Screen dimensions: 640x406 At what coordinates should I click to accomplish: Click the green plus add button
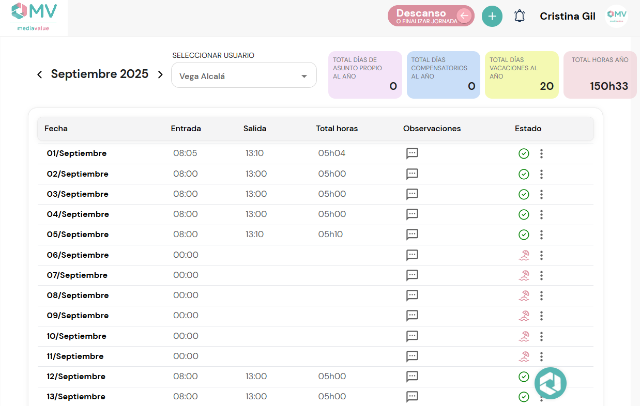[492, 16]
